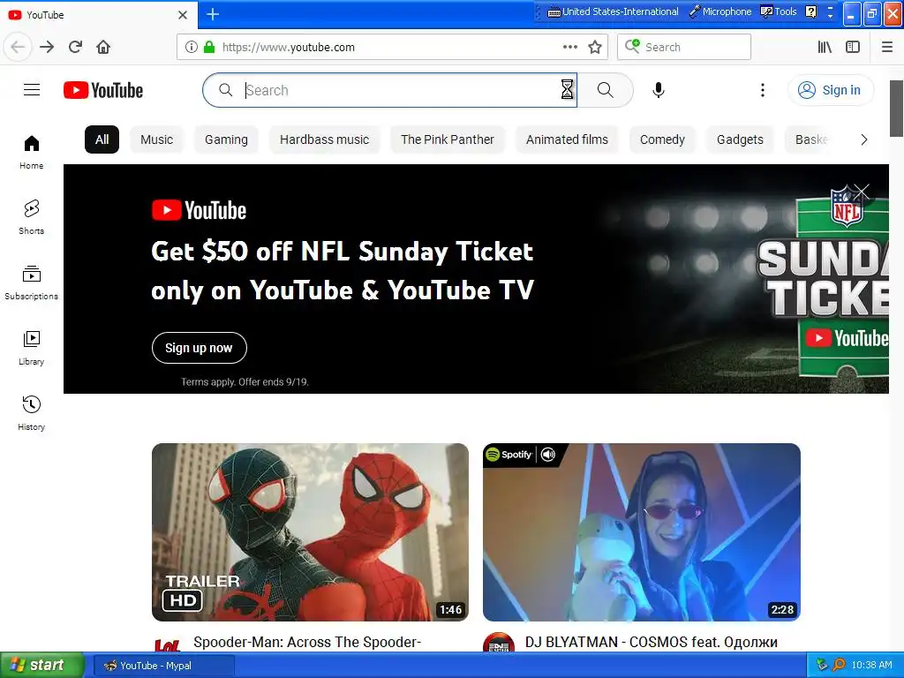Click the Spooder-Man trailer thumbnail
The height and width of the screenshot is (678, 904).
pyautogui.click(x=310, y=532)
